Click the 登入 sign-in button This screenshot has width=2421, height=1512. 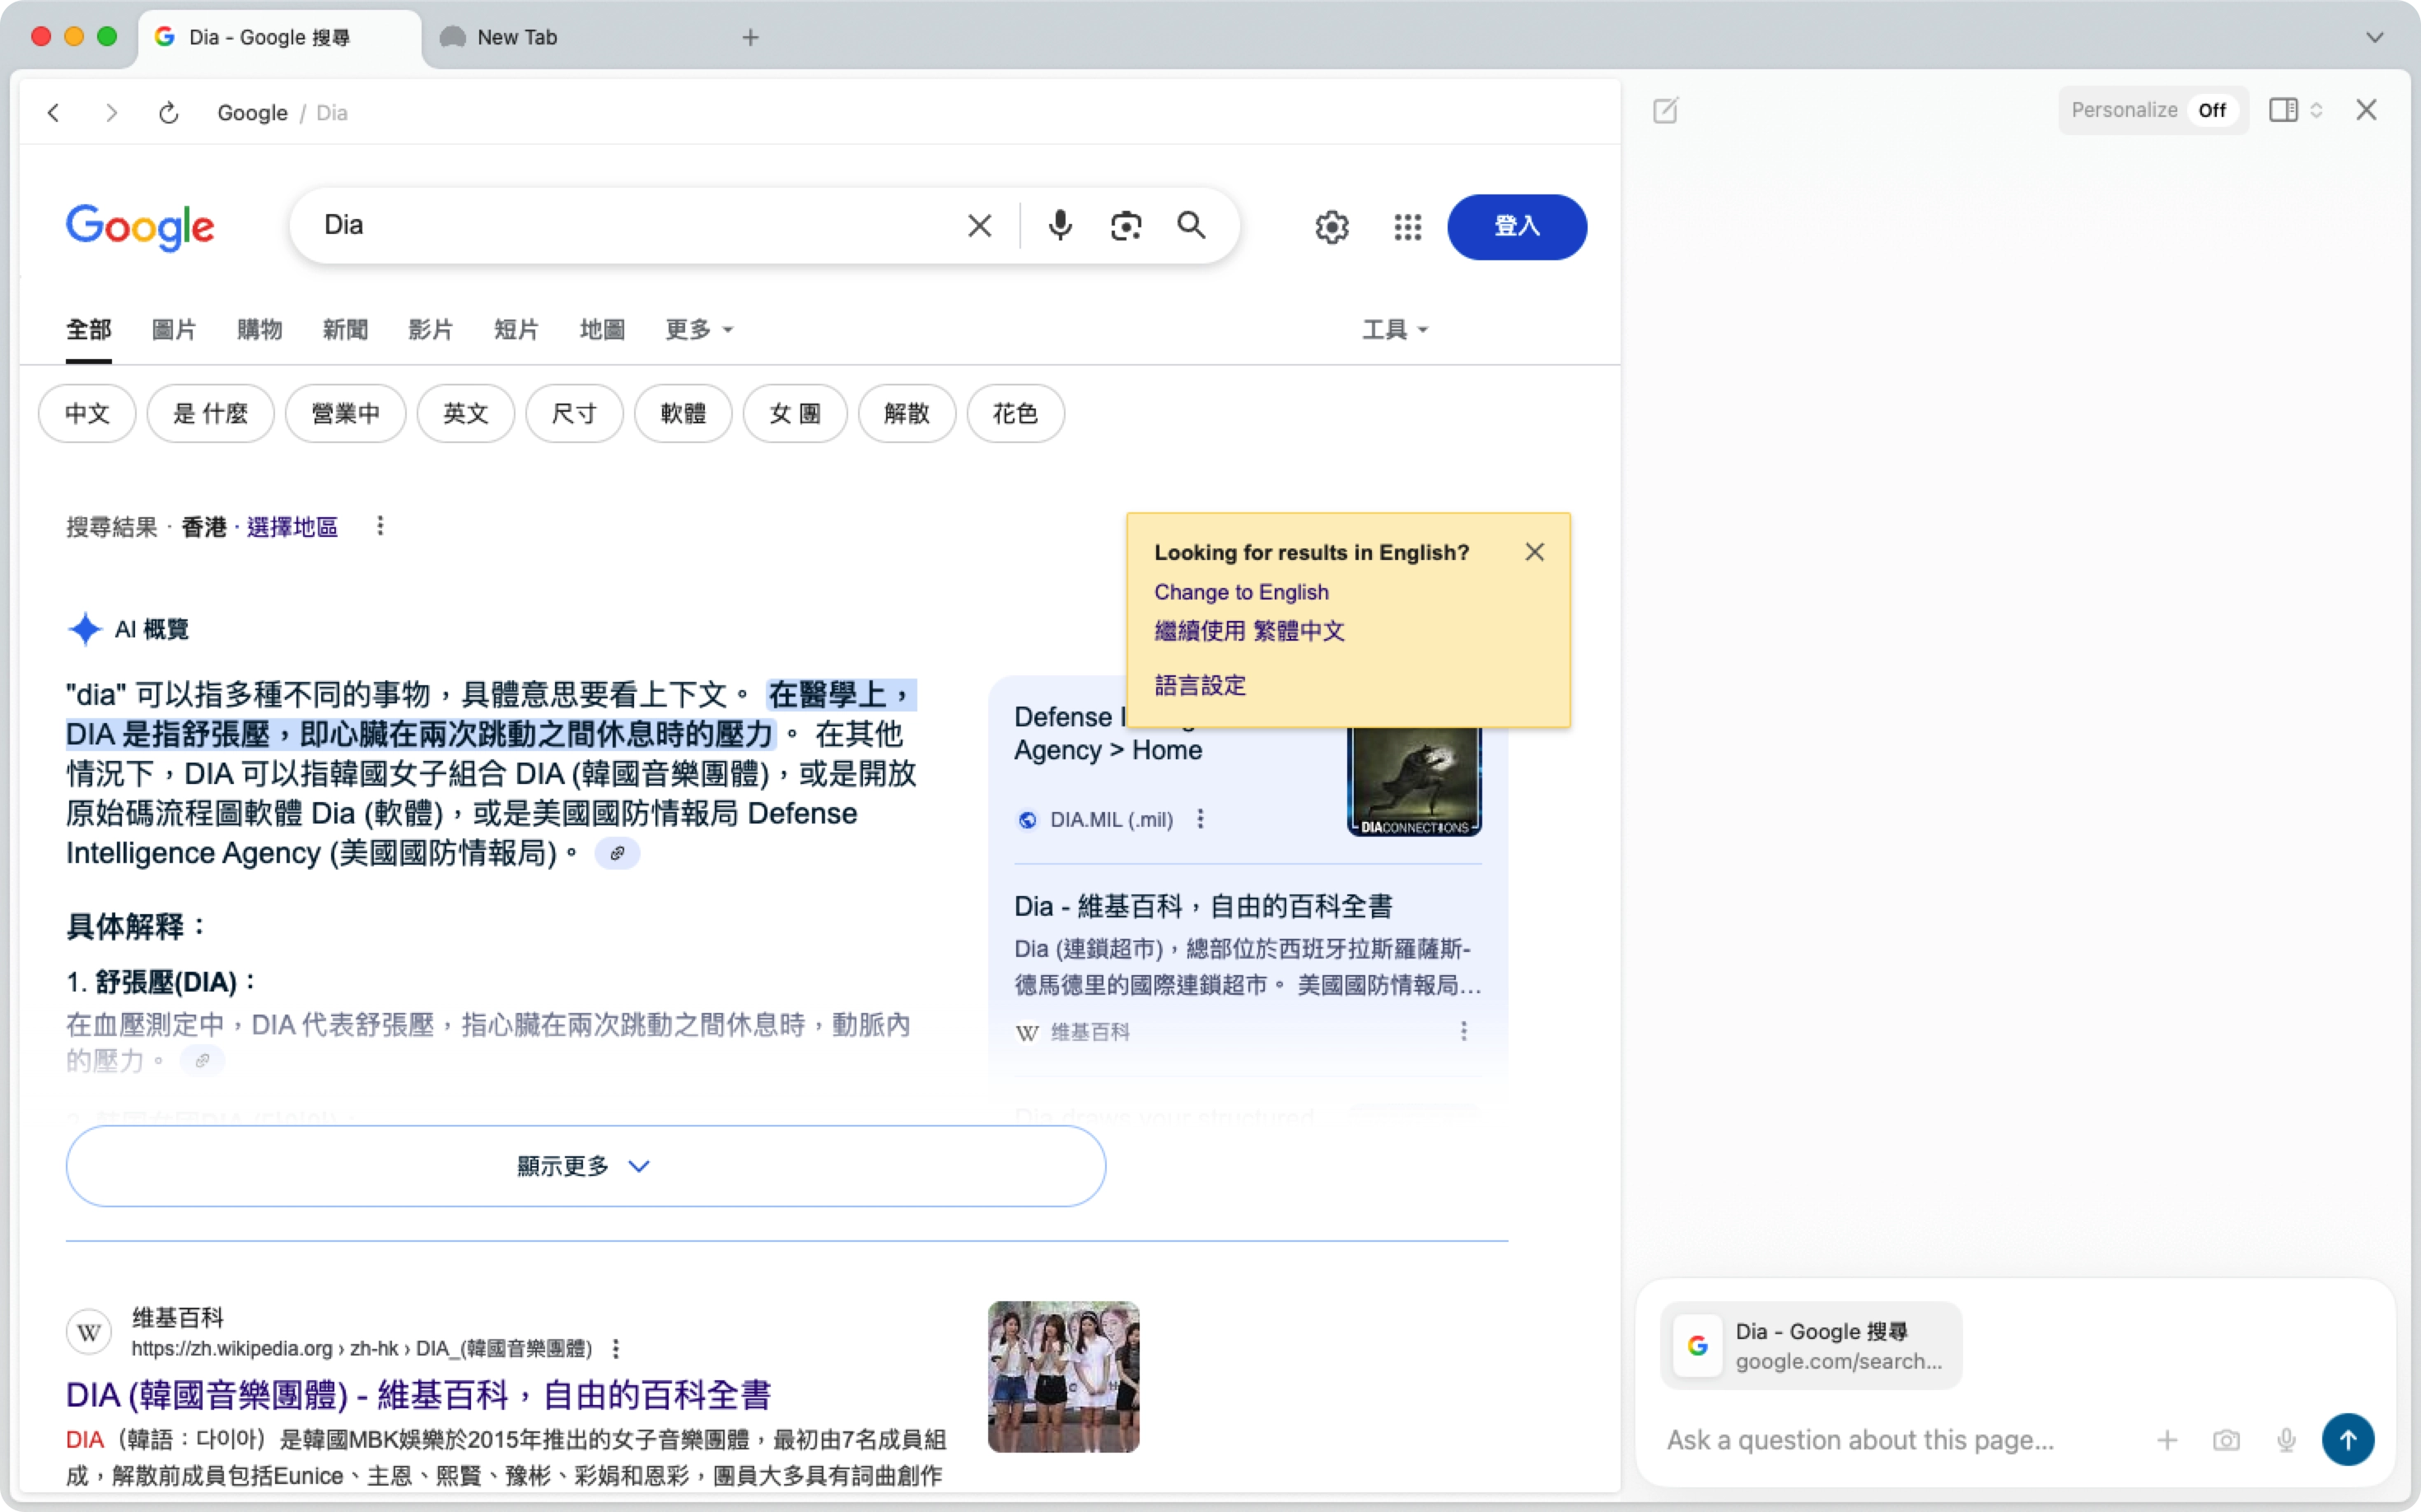(1516, 227)
